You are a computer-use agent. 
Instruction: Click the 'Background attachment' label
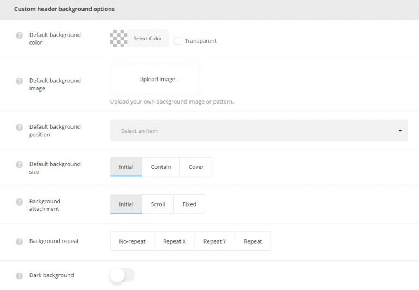(45, 205)
